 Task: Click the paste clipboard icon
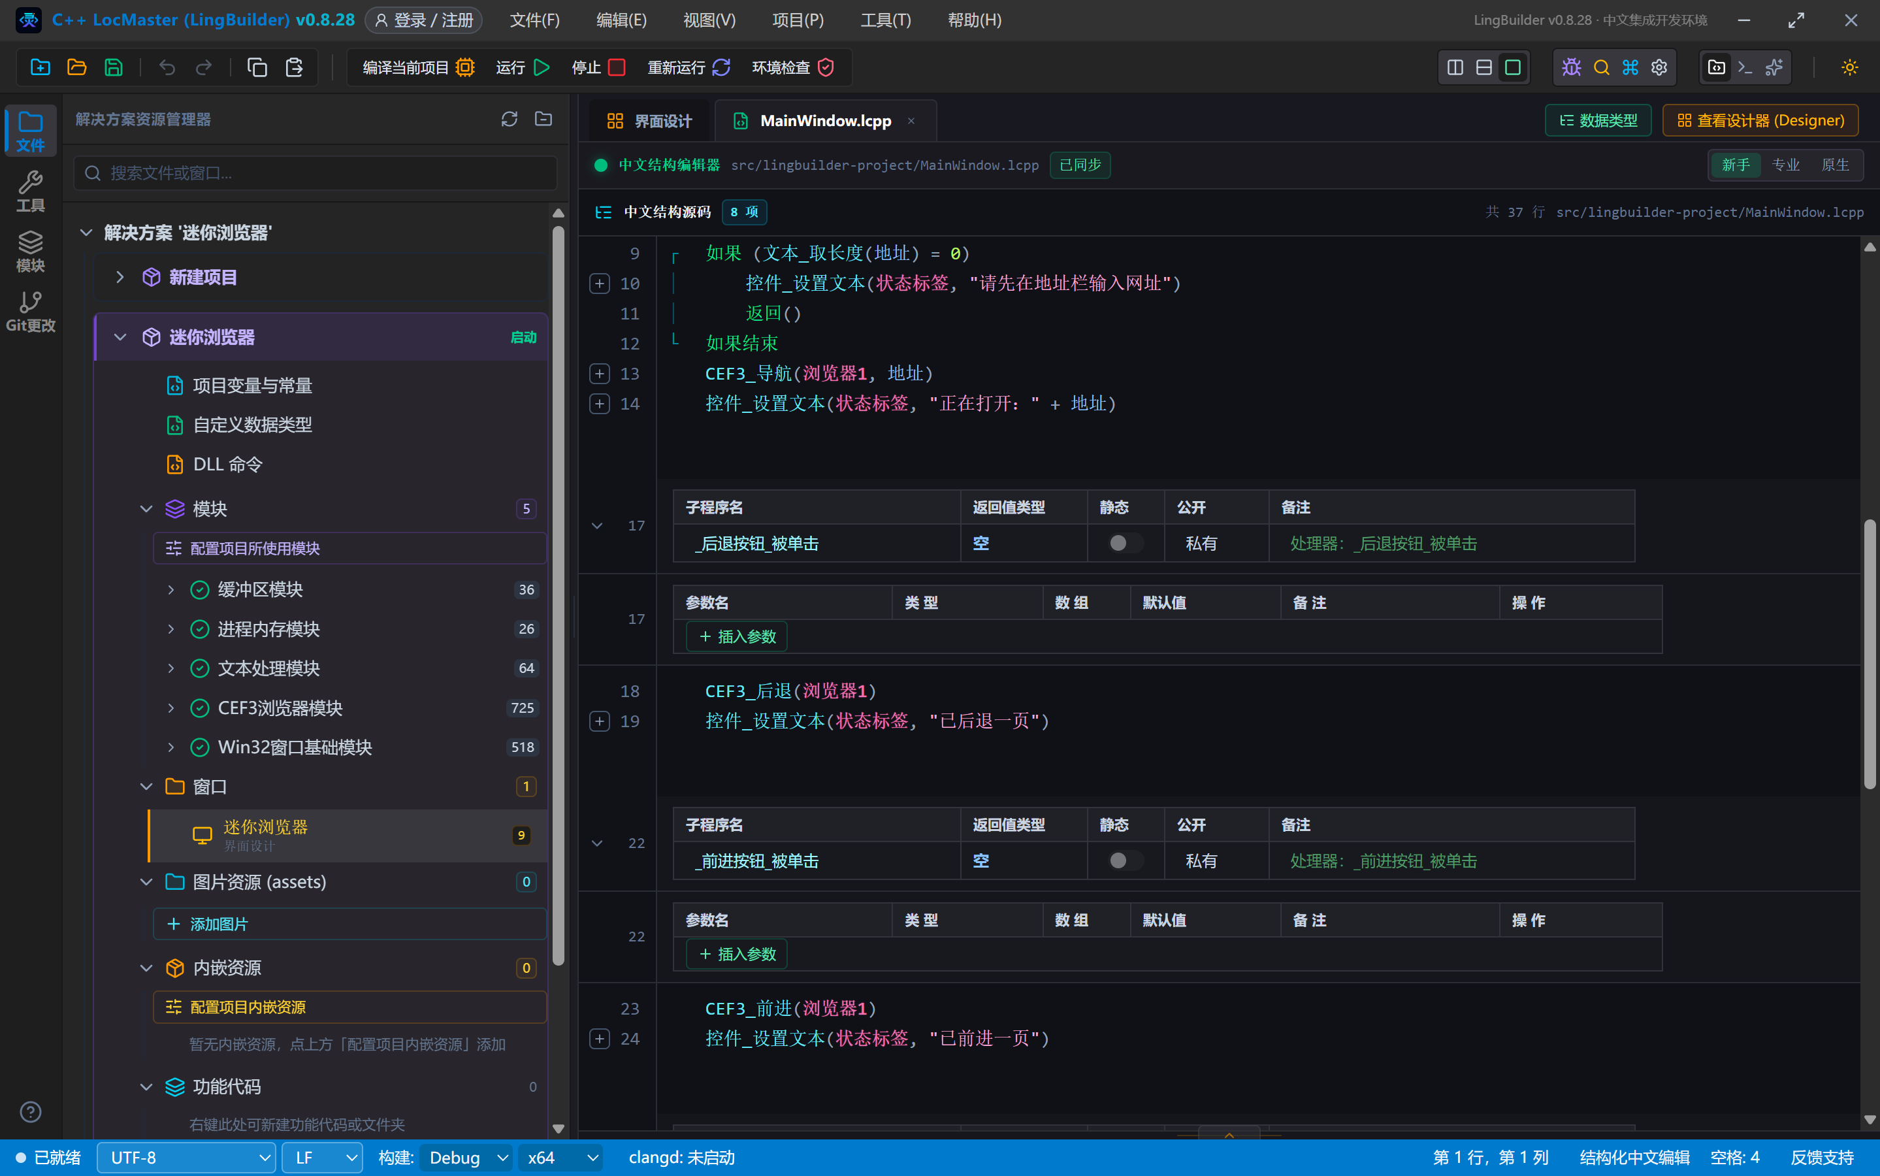[x=294, y=68]
